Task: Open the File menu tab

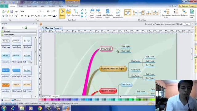Action: (4, 6)
